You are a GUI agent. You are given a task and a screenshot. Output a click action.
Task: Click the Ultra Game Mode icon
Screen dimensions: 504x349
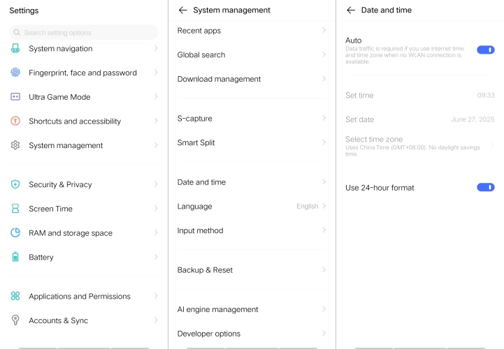15,97
